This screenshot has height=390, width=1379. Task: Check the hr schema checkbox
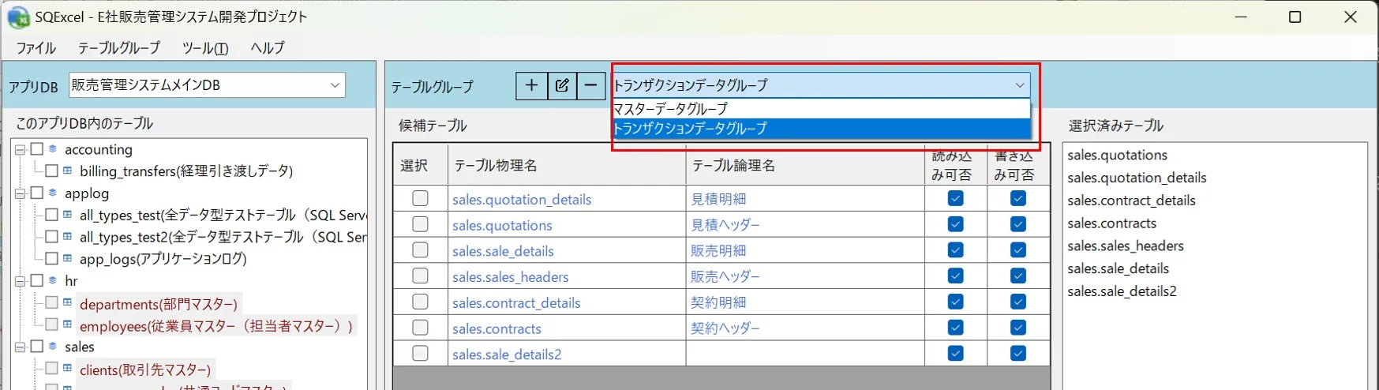tap(36, 280)
